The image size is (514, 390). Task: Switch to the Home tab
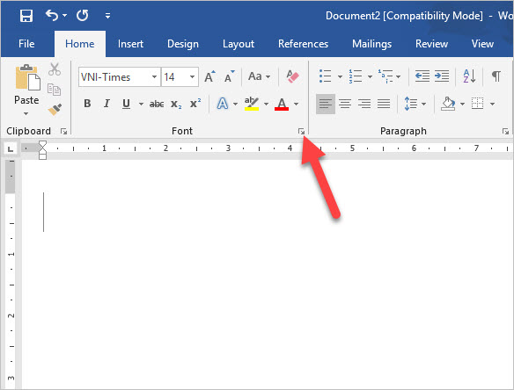click(x=80, y=44)
